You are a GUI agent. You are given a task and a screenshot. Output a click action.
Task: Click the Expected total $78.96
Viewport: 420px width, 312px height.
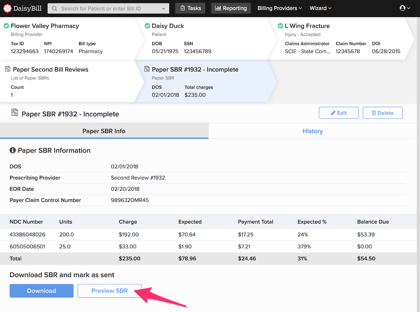187,258
